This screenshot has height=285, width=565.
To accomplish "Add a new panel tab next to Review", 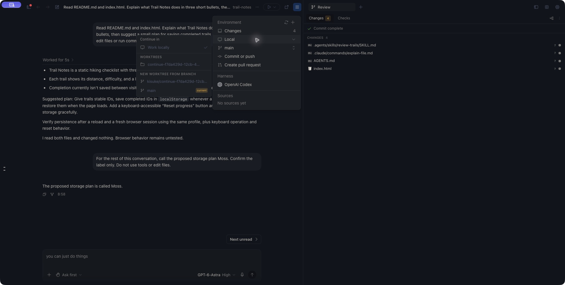I will [x=361, y=7].
